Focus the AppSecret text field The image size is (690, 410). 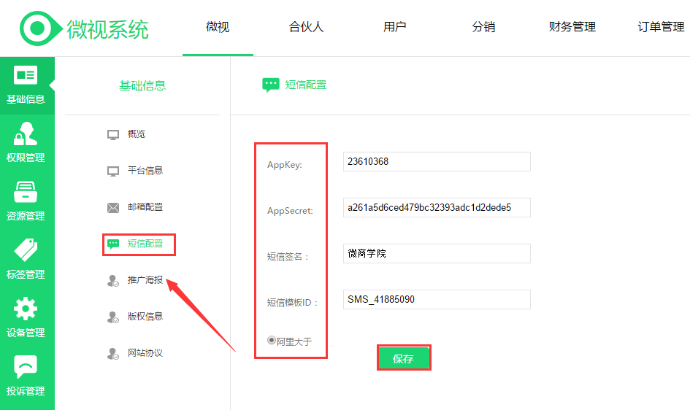coord(436,208)
